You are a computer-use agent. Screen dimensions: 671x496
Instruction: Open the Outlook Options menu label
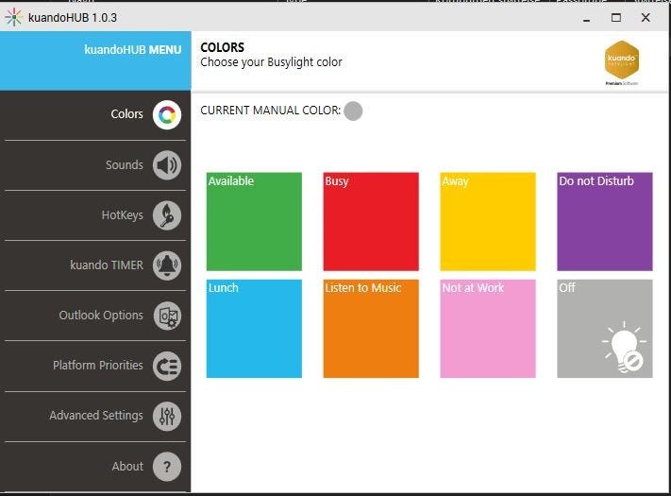click(x=101, y=316)
